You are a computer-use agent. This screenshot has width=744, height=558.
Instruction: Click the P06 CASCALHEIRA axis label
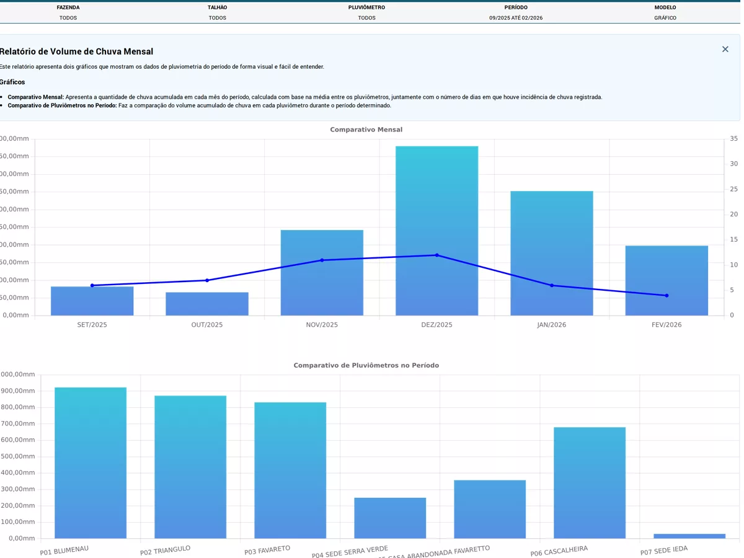point(559,551)
